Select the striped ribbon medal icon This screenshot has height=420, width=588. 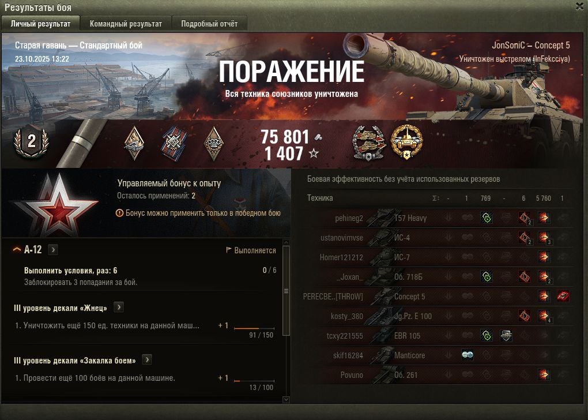click(174, 144)
